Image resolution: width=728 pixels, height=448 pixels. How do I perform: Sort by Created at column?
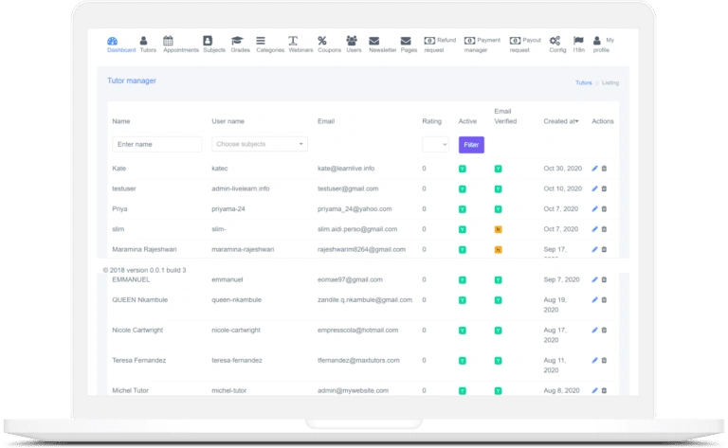(561, 121)
